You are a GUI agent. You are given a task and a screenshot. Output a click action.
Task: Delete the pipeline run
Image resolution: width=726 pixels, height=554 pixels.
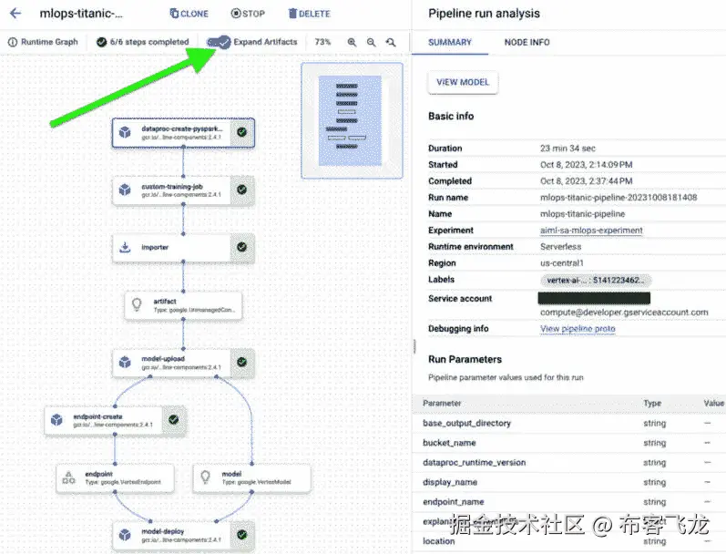coord(310,14)
